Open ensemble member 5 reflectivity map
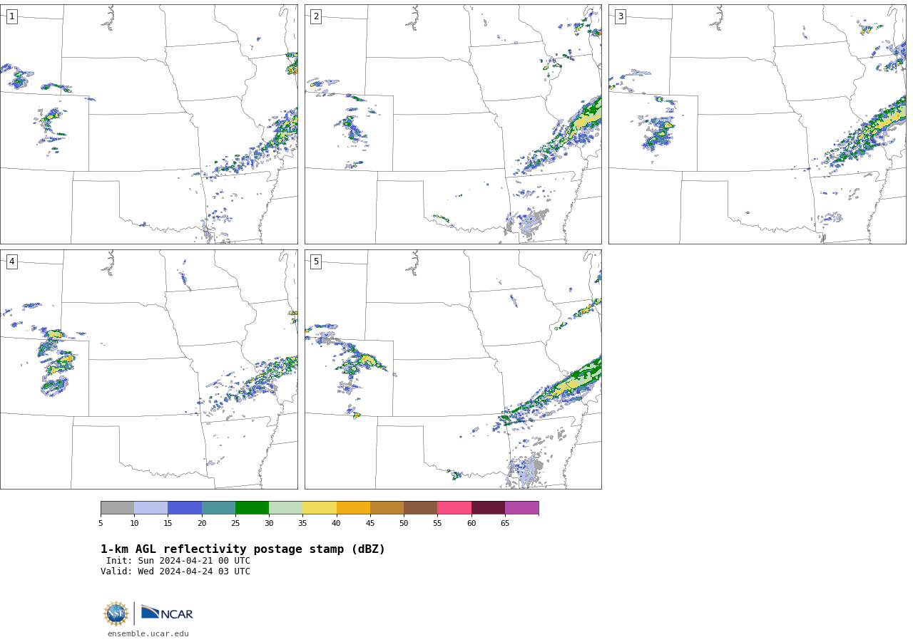 [x=453, y=369]
